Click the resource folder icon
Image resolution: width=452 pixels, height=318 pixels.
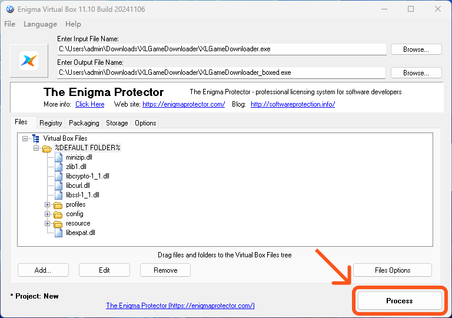tap(58, 224)
